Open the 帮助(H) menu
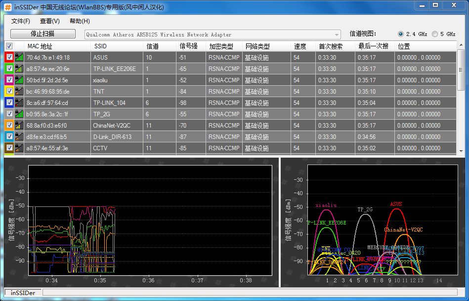 tap(80, 21)
